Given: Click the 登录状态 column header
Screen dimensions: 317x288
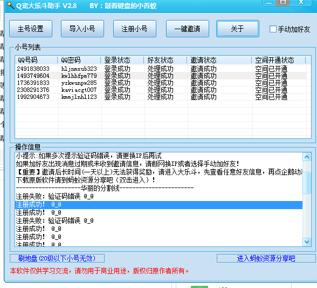Looking at the screenshot, I should (x=122, y=60).
